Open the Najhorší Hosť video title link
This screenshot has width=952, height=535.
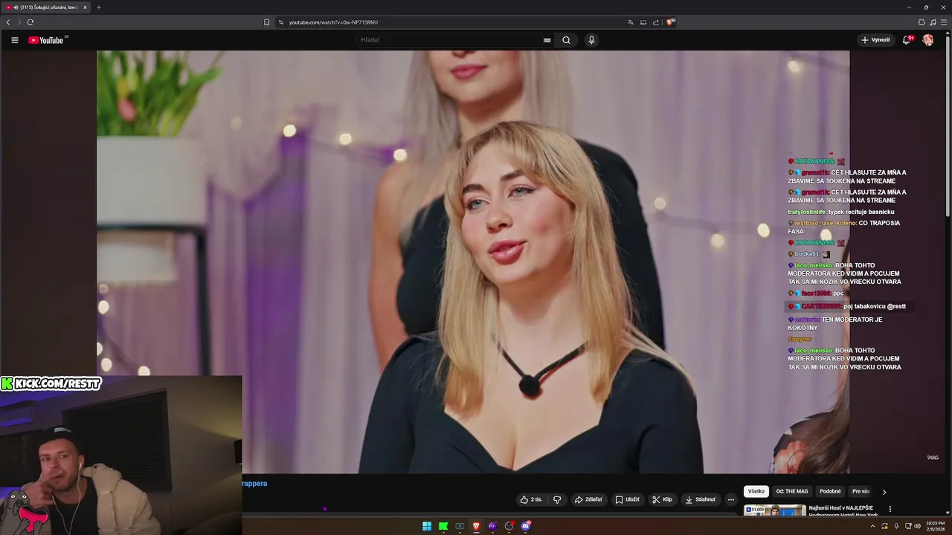pos(843,510)
